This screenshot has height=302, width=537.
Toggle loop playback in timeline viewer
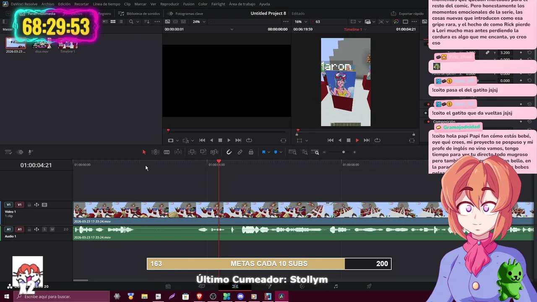[377, 141]
